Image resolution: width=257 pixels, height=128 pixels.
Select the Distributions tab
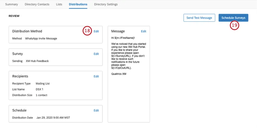(78, 5)
